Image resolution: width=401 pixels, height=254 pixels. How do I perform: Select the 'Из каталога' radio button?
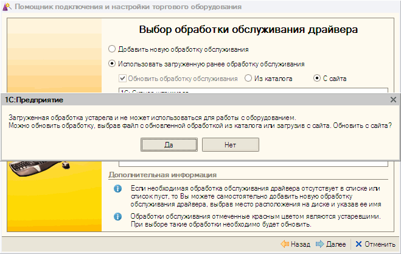tap(248, 78)
